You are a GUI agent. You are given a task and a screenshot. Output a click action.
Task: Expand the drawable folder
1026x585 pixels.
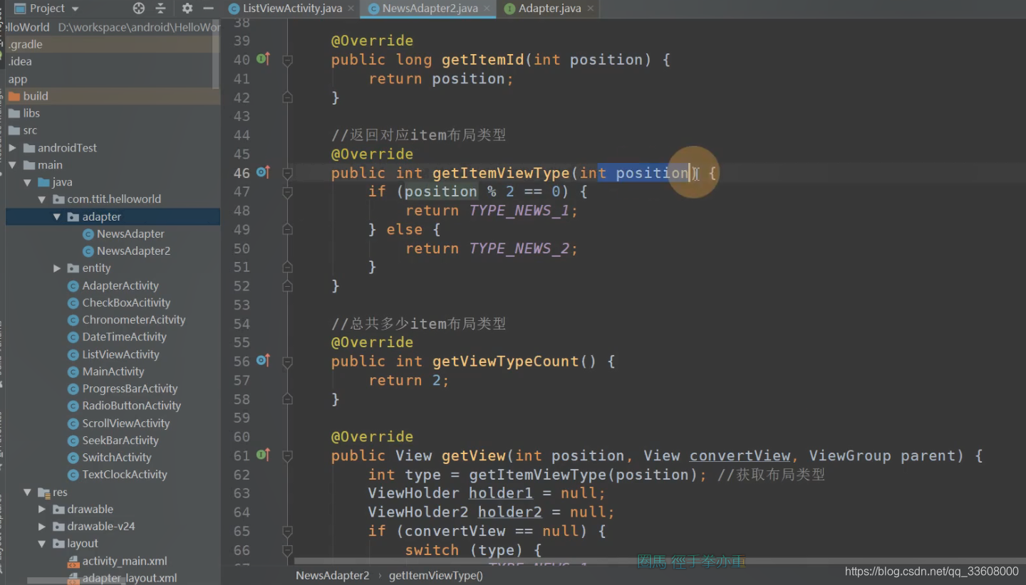[42, 510]
